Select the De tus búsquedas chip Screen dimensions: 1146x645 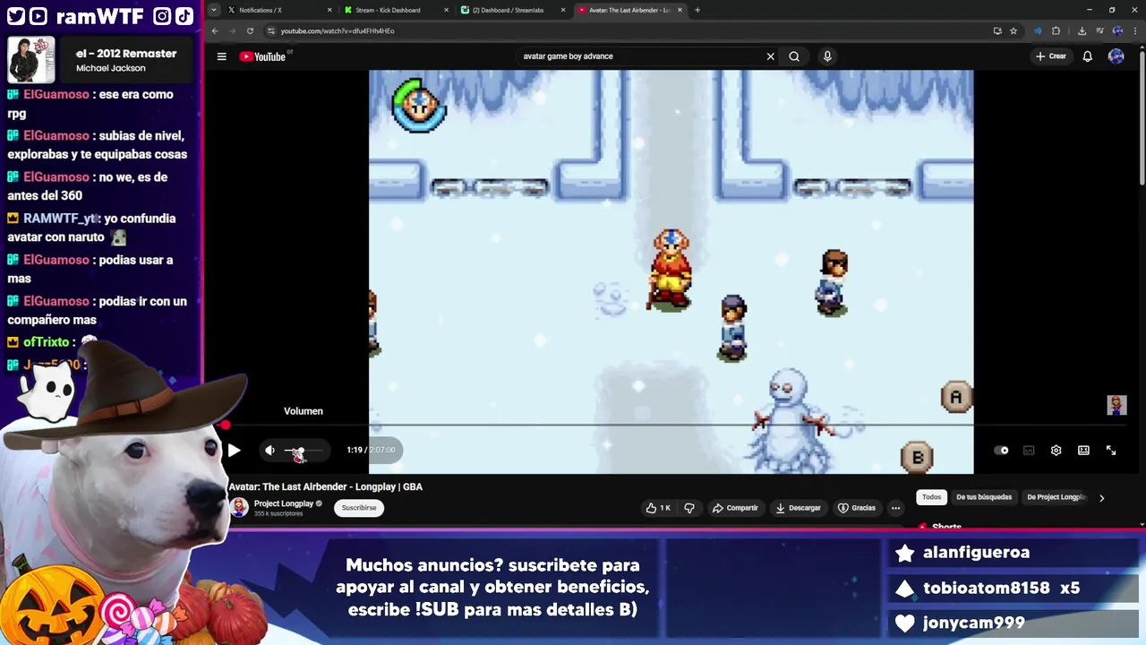[984, 497]
